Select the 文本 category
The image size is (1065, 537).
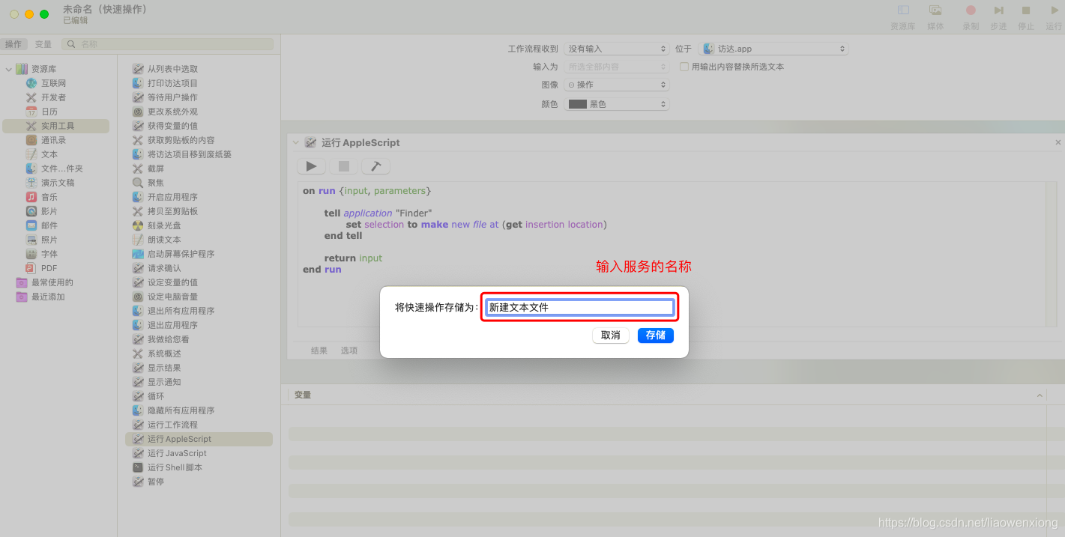tap(49, 154)
